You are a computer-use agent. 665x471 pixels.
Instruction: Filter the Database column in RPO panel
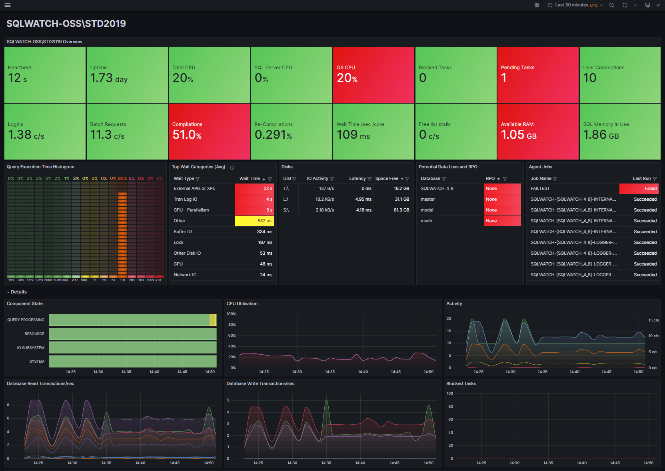click(x=444, y=179)
